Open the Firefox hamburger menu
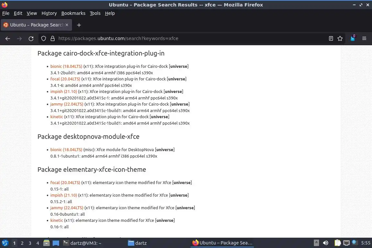Image resolution: width=372 pixels, height=248 pixels. click(364, 38)
